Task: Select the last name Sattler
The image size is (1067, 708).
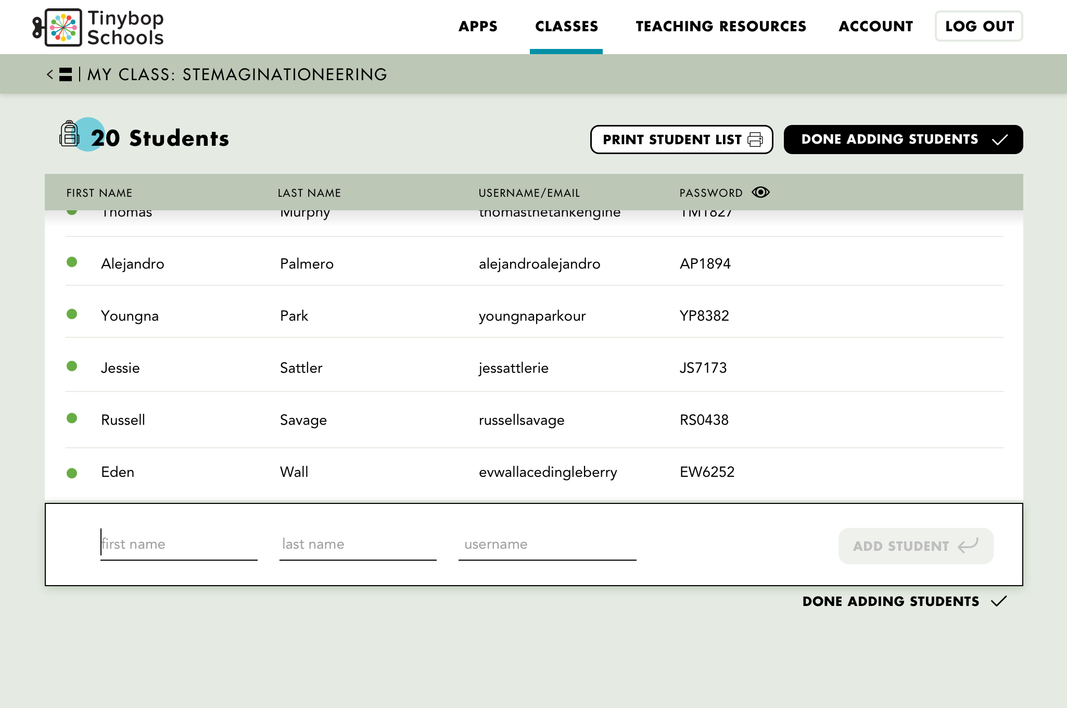Action: [301, 368]
